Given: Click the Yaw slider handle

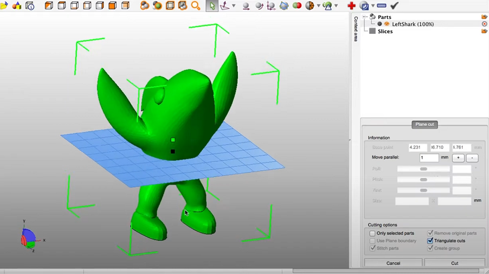Looking at the screenshot, I should point(423,190).
